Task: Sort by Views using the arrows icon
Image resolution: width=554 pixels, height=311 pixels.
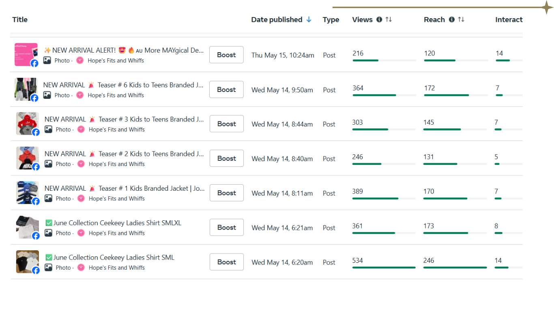Action: point(389,19)
